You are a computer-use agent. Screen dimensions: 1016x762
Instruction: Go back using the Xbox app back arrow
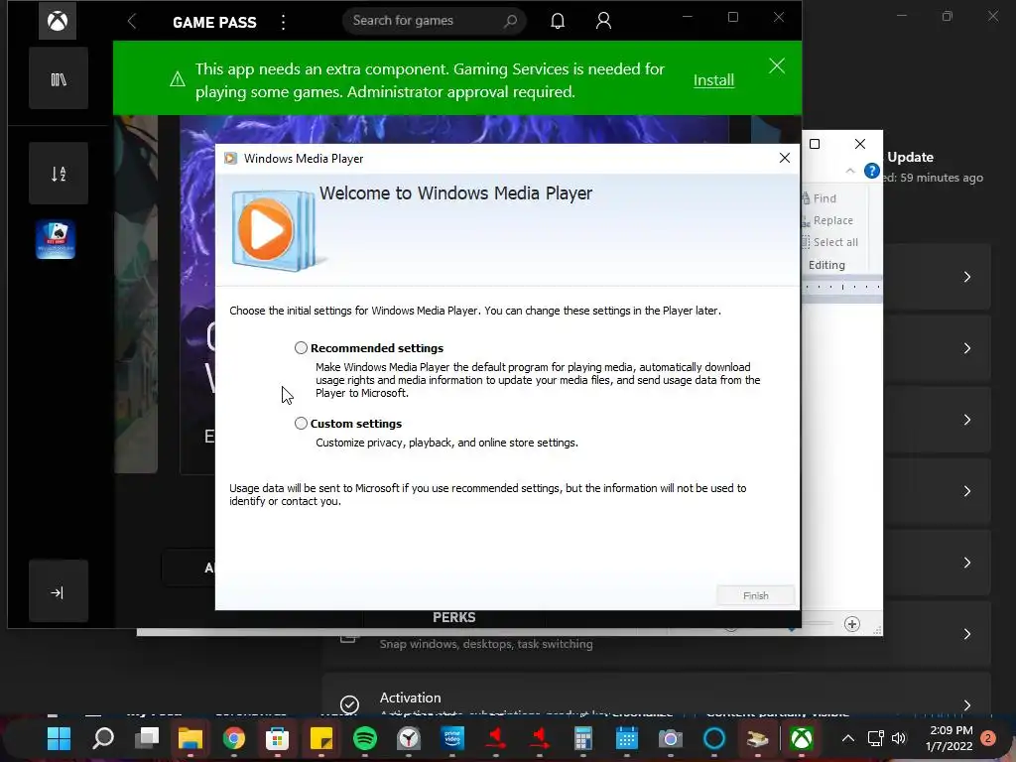(x=132, y=22)
